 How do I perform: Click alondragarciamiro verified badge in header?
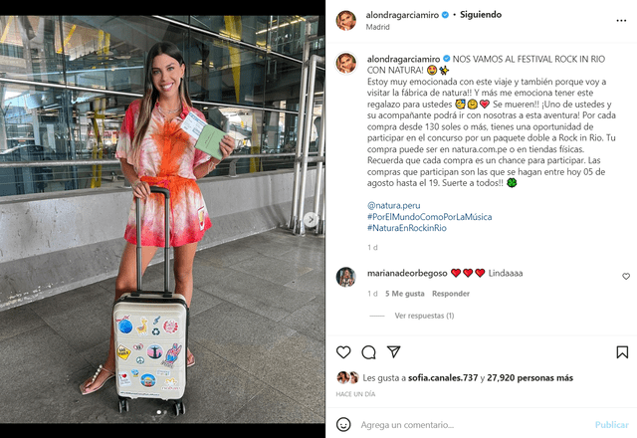click(445, 15)
